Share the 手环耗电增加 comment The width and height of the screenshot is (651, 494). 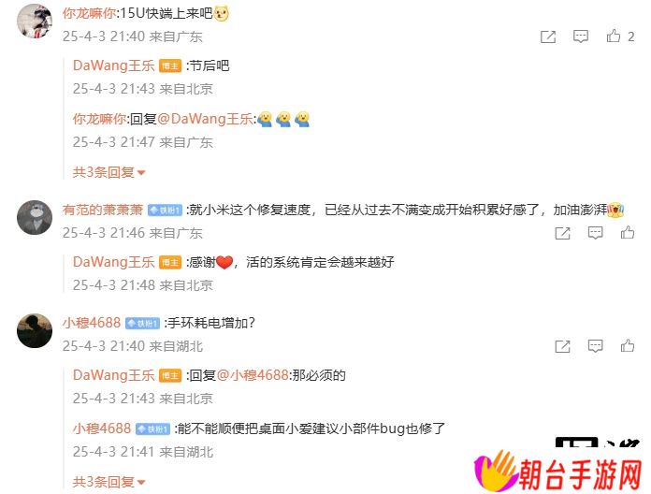click(x=562, y=346)
